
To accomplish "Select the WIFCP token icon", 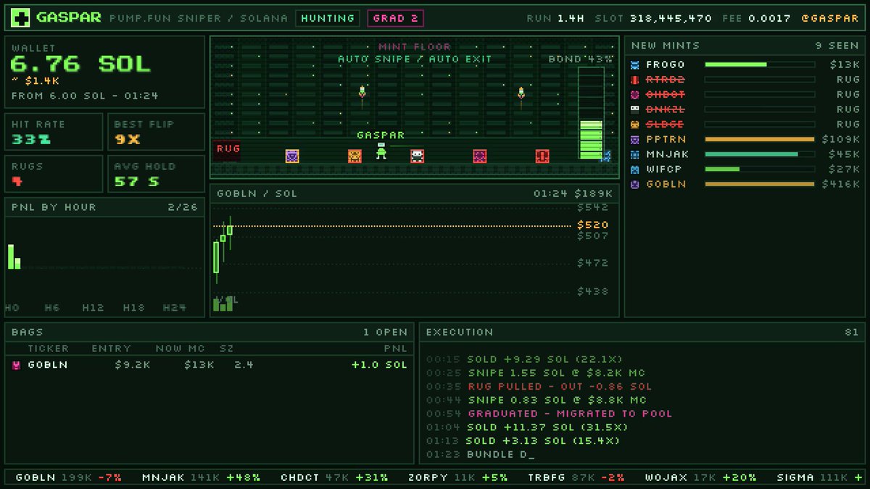I will click(x=635, y=170).
